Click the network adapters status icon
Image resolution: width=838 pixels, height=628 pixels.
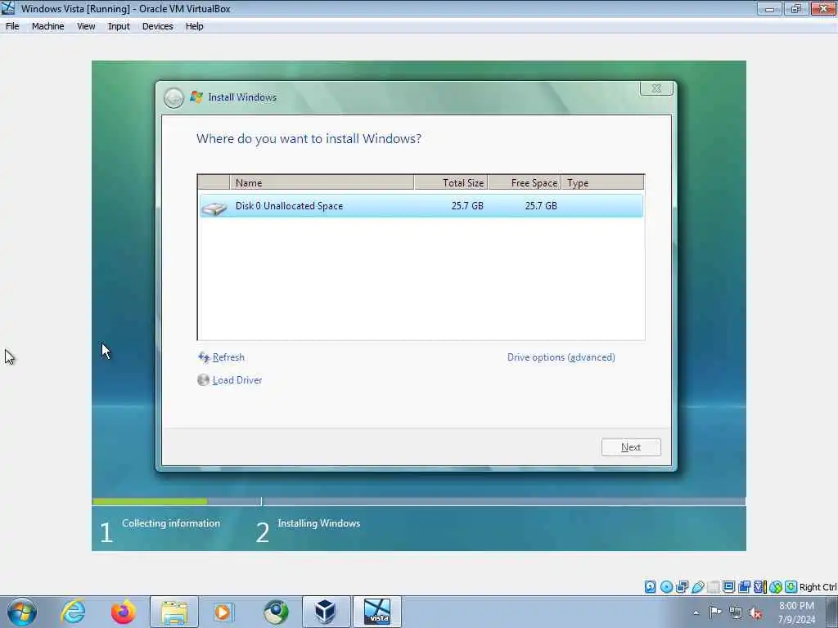682,587
